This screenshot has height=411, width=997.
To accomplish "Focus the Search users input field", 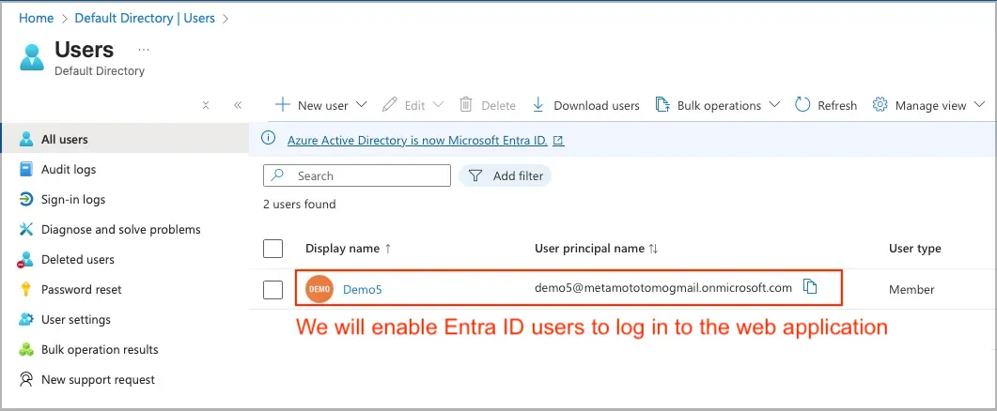I will pyautogui.click(x=366, y=175).
